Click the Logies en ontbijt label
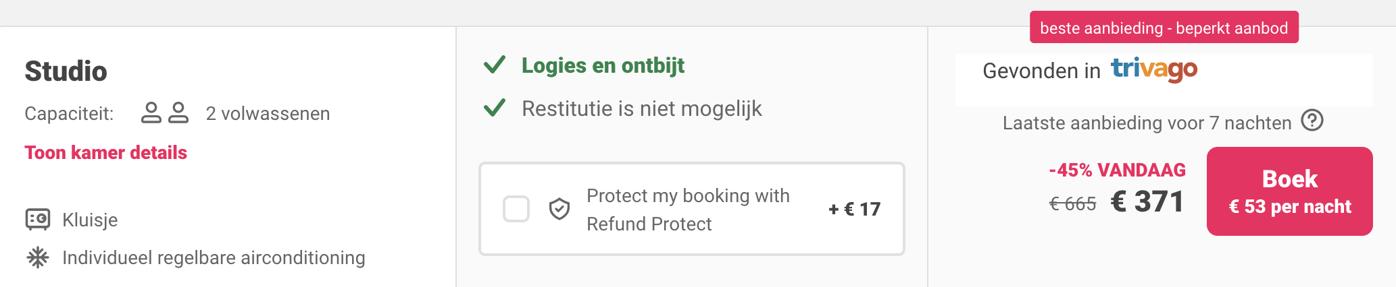The height and width of the screenshot is (287, 1396). (x=603, y=65)
